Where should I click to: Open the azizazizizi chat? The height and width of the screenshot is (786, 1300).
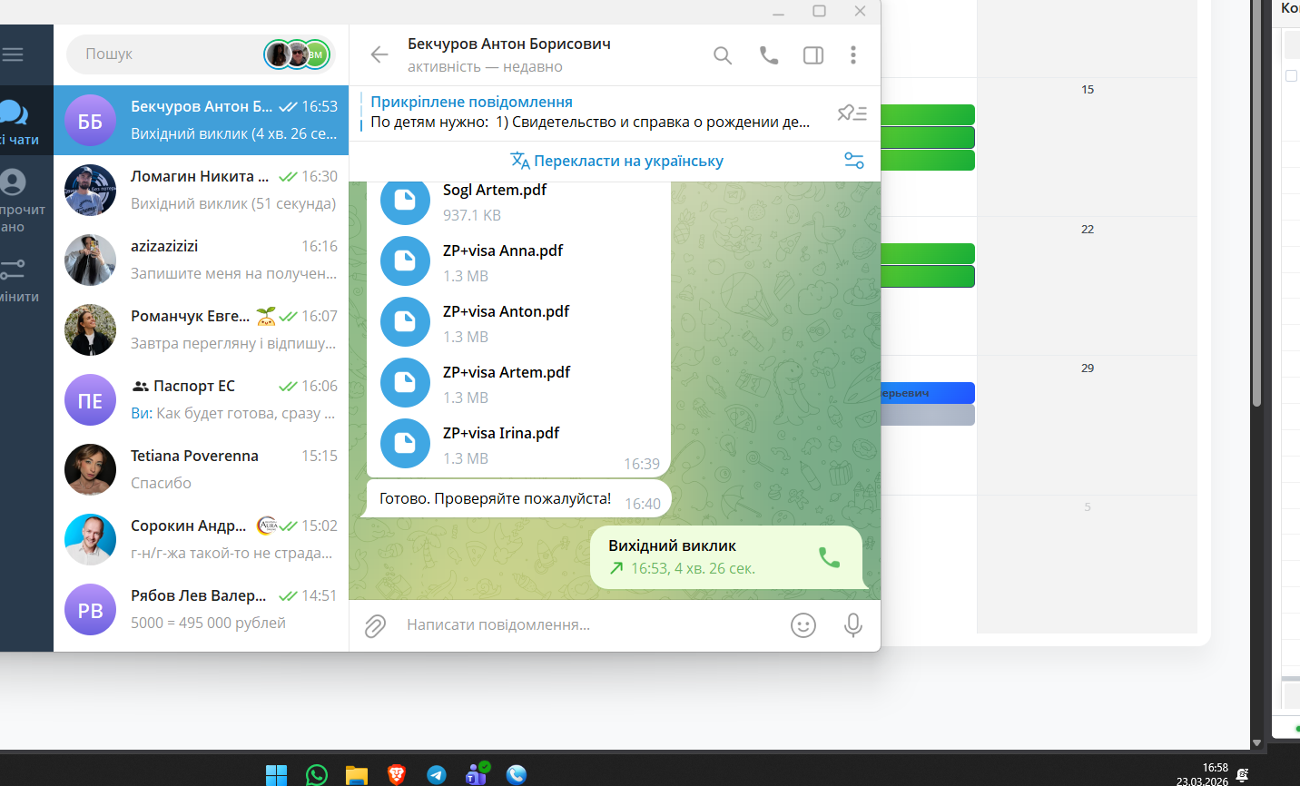point(202,260)
